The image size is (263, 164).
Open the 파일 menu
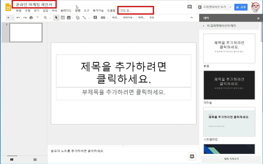click(19, 10)
